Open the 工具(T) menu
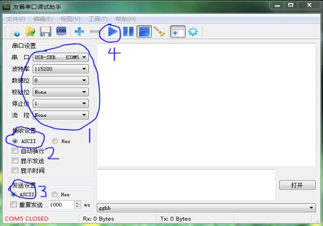 pyautogui.click(x=98, y=19)
